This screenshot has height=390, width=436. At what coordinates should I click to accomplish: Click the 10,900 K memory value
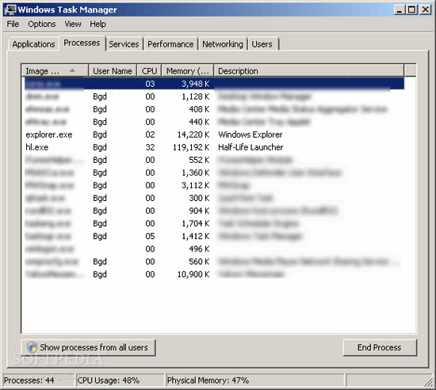click(x=193, y=275)
